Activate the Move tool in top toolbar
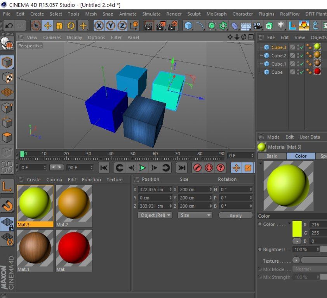327x298 pixels. click(47, 26)
